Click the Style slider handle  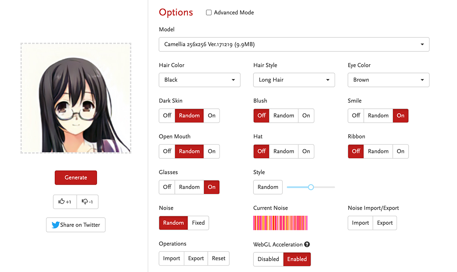311,187
